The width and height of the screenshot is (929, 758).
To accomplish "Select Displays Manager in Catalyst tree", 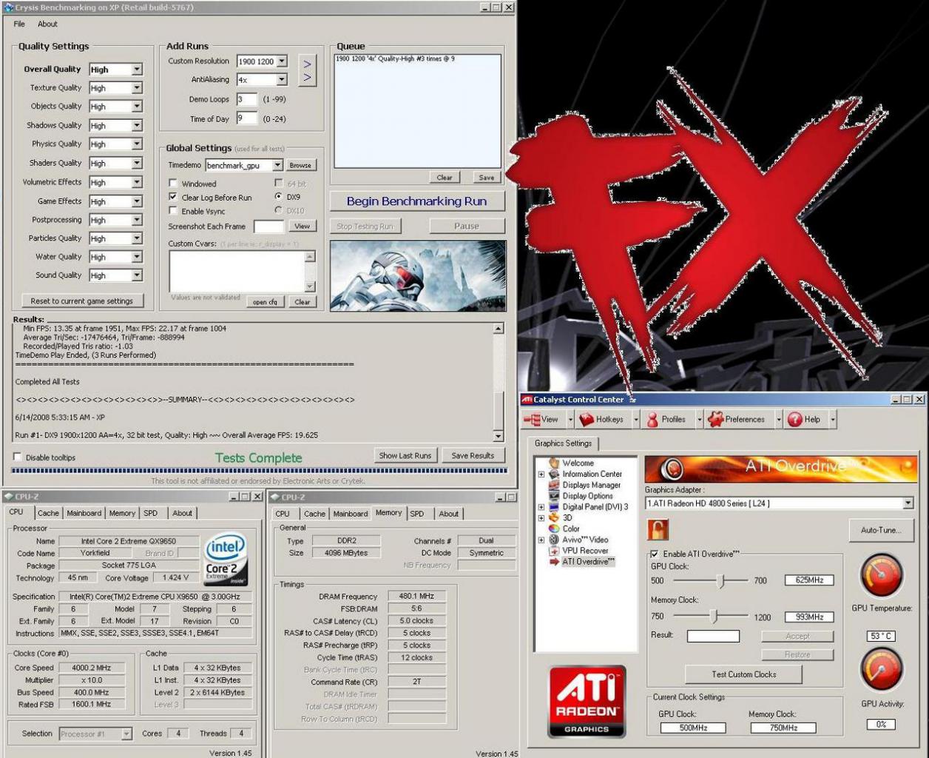I will [591, 485].
